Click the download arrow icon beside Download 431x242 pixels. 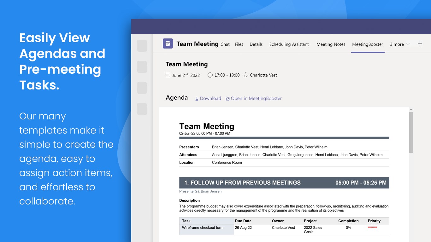click(197, 99)
